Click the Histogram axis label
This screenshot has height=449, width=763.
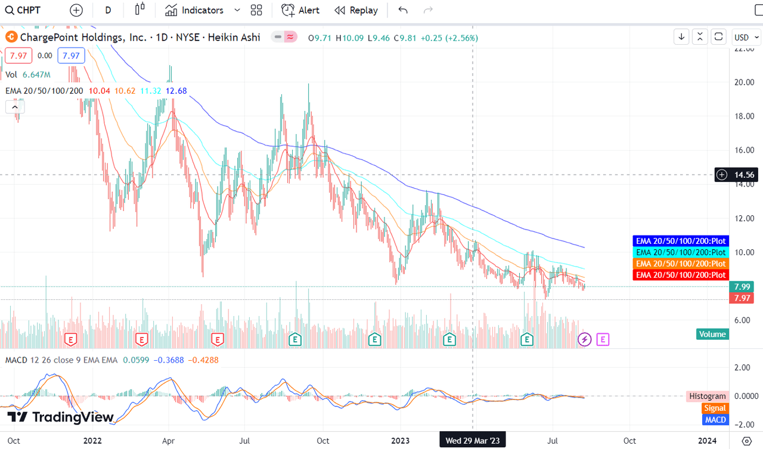click(x=708, y=397)
